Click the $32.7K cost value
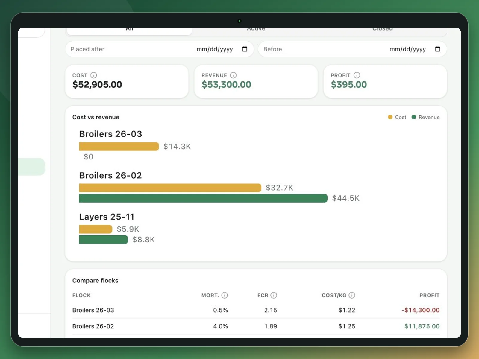This screenshot has height=359, width=479. 280,188
